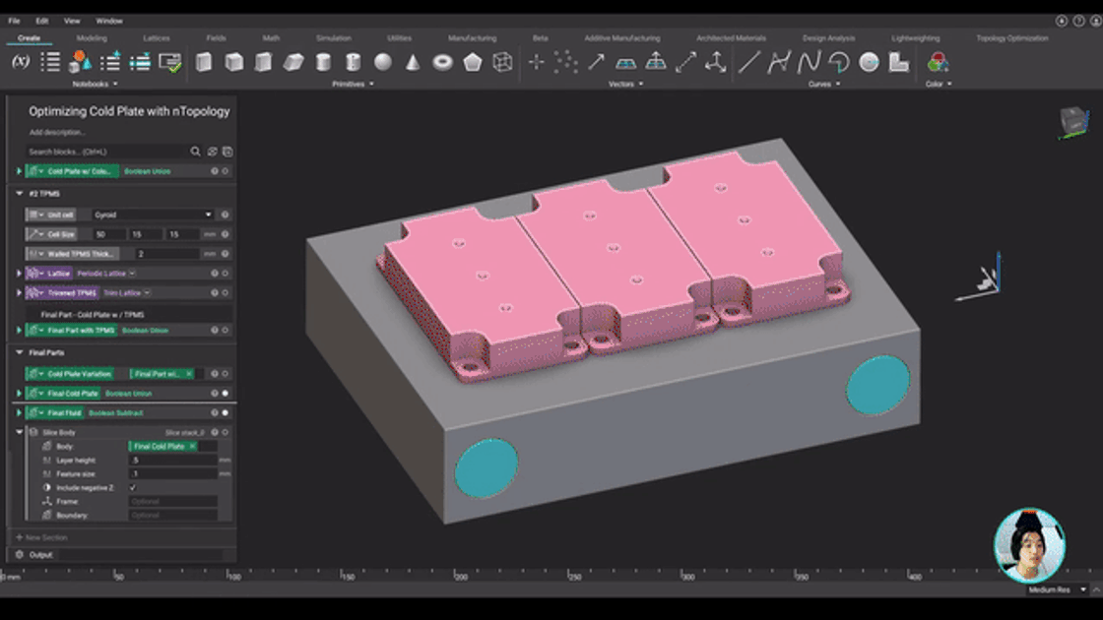1103x620 pixels.
Task: Open the Color tool icon
Action: (x=937, y=63)
